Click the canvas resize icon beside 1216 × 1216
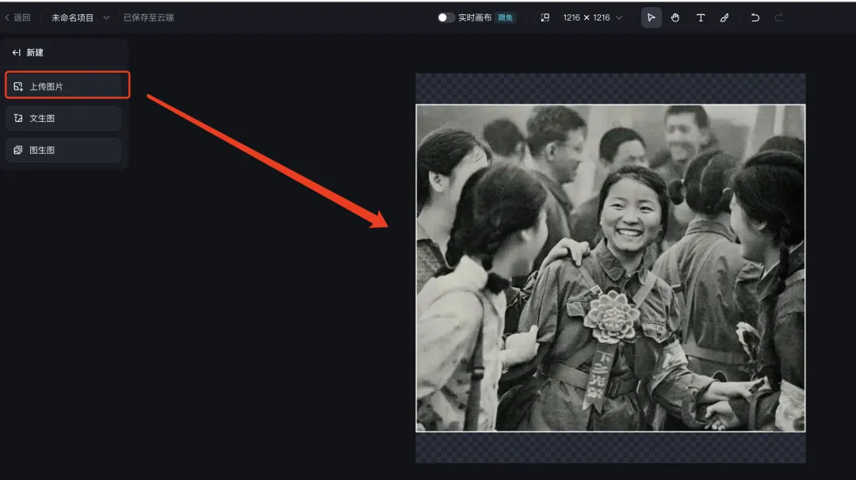Screen dimensions: 856x480 (545, 17)
